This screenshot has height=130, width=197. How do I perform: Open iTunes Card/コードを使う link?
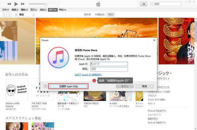[159, 92]
